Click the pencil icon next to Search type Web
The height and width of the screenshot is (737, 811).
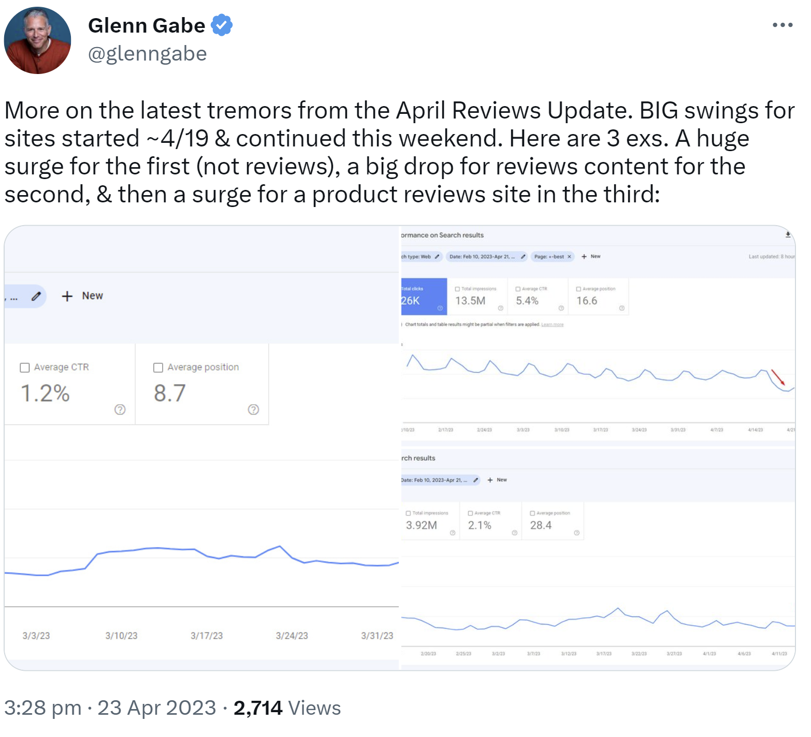pyautogui.click(x=437, y=256)
